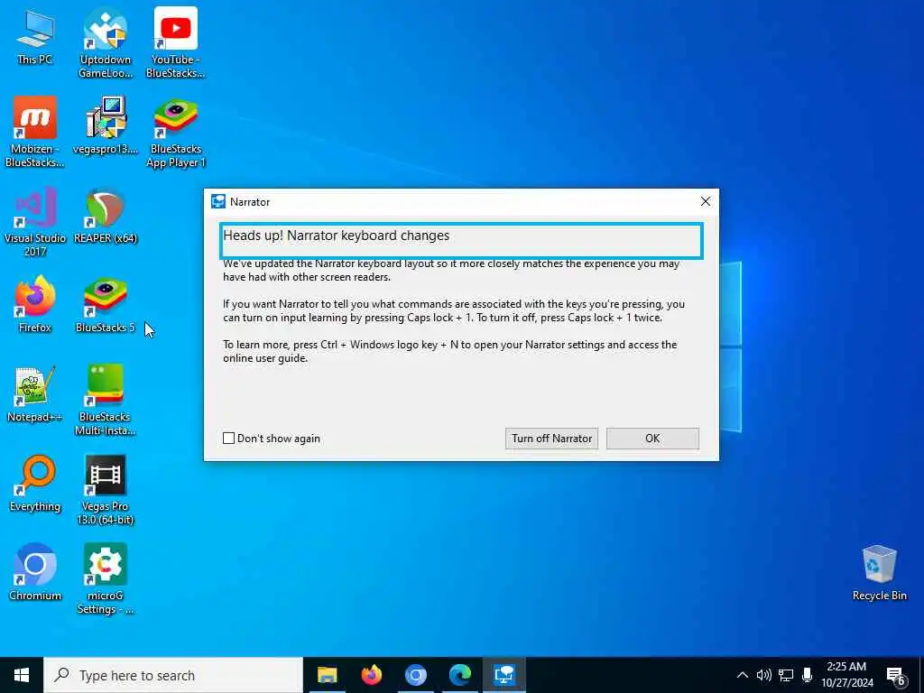Open the Windows Start menu
The width and height of the screenshot is (924, 693).
22,675
